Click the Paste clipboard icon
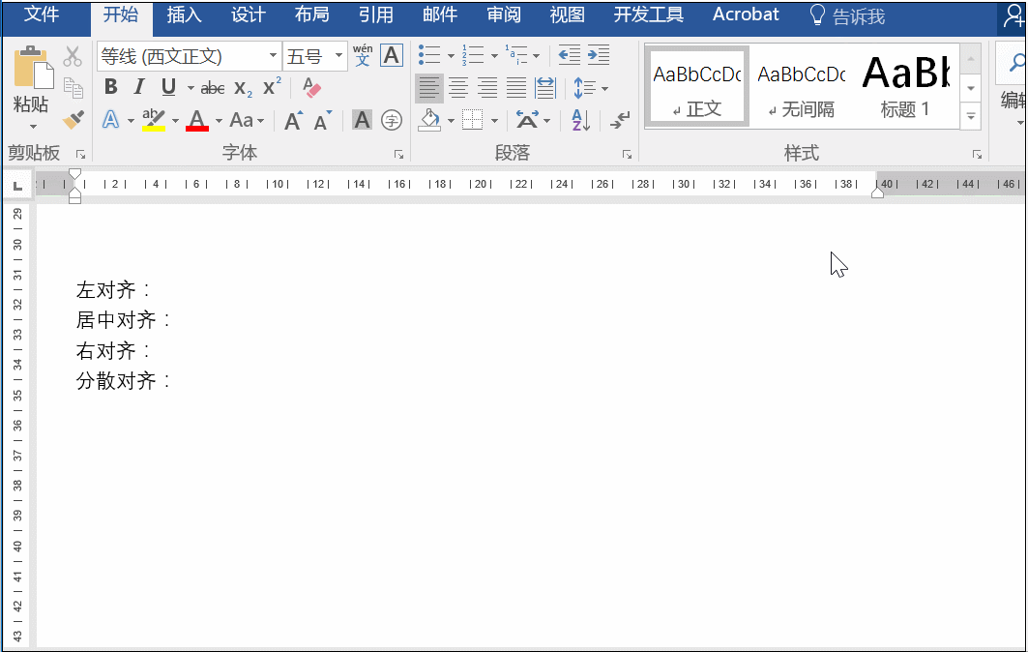The width and height of the screenshot is (1028, 652). tap(33, 68)
